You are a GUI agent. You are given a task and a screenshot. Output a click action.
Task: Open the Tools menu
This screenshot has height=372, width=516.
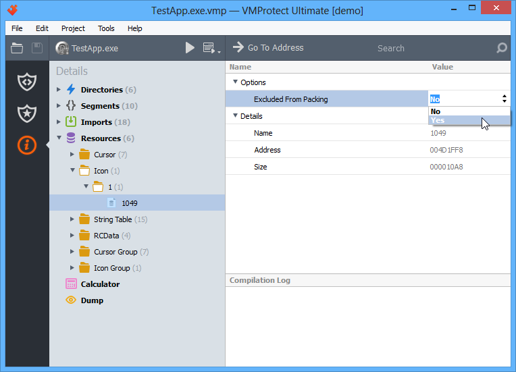click(106, 28)
